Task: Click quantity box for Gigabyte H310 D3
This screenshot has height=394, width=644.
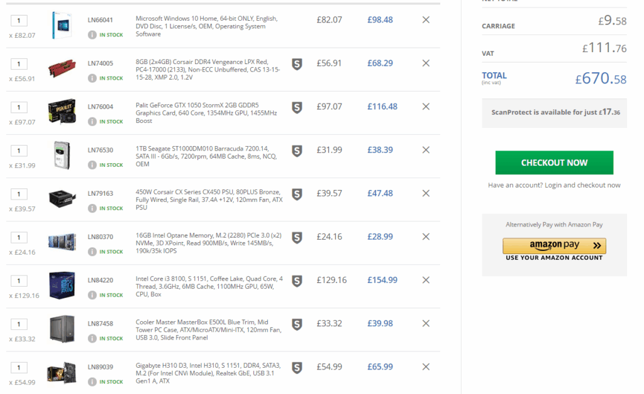Action: [x=19, y=368]
